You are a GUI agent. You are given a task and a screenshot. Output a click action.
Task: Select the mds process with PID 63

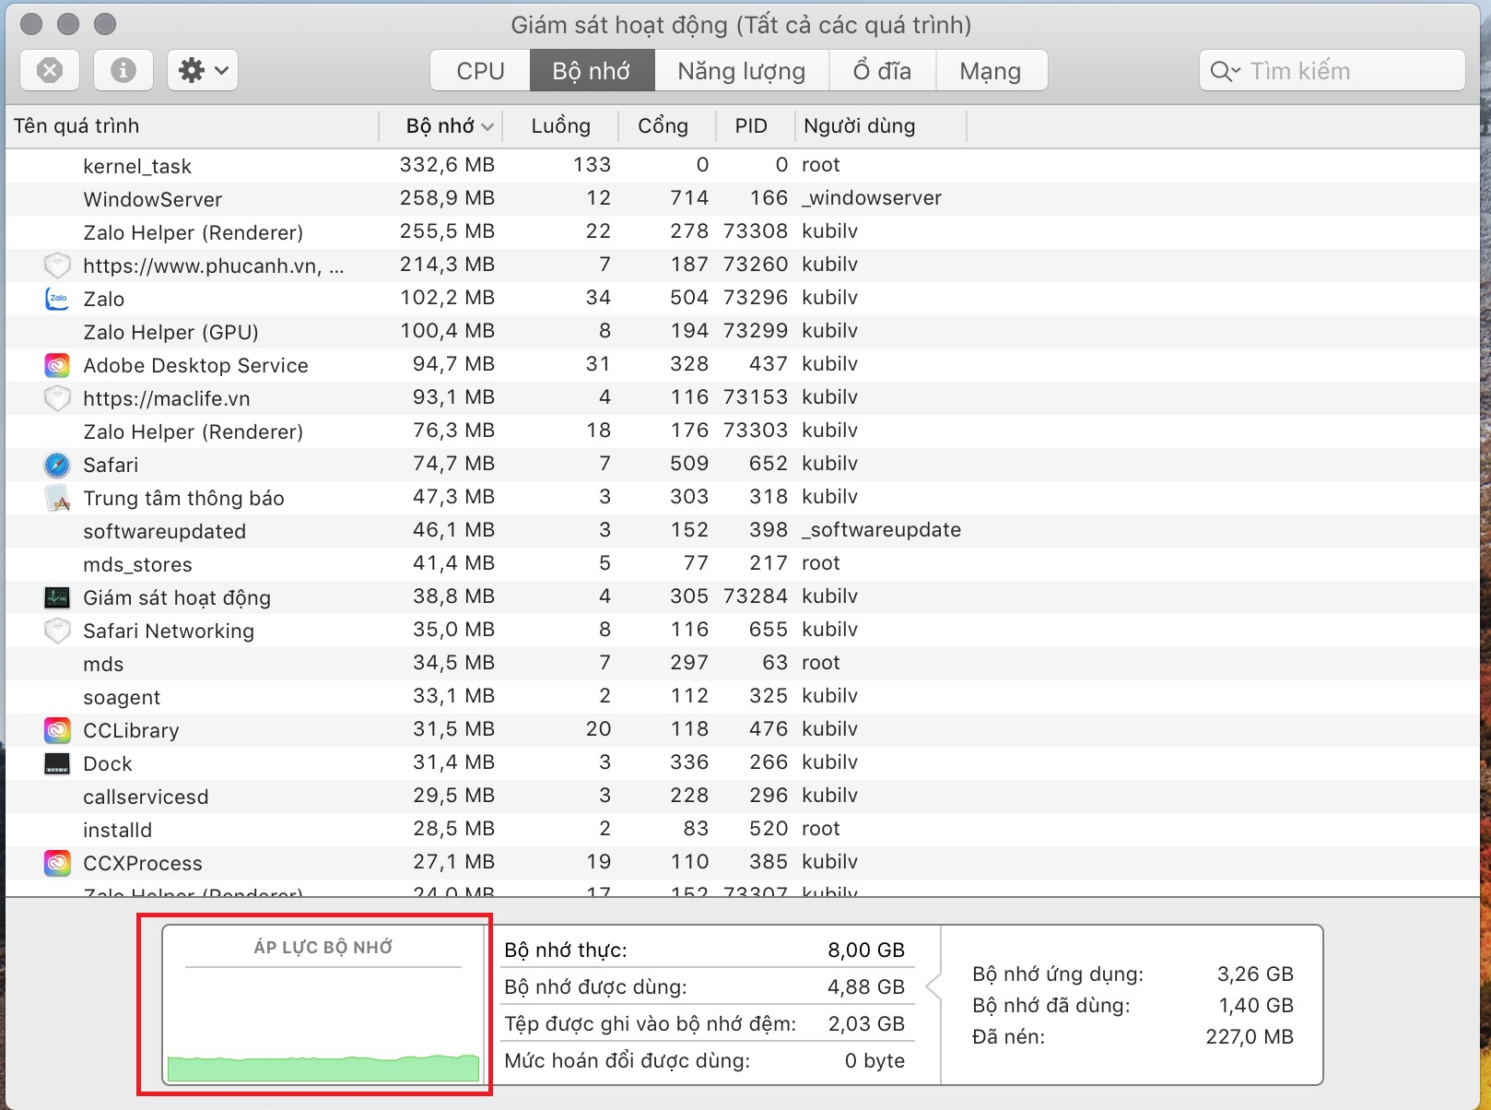[x=743, y=663]
